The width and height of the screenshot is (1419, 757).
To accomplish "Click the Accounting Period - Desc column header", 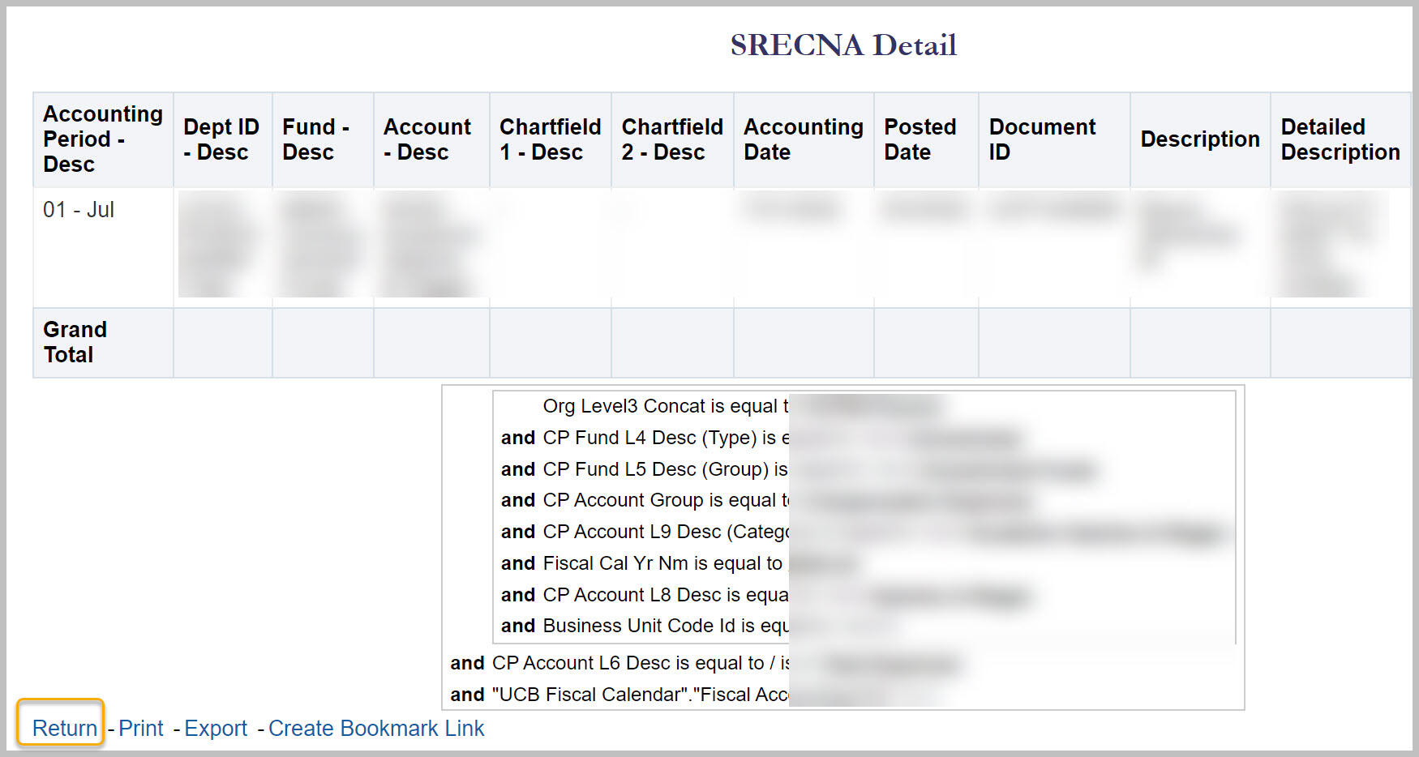I will (x=102, y=139).
